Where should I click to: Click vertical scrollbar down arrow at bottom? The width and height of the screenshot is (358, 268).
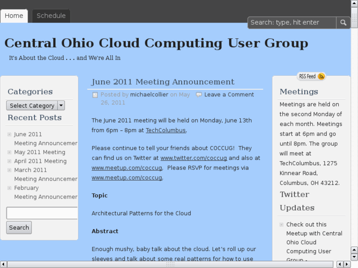pos(355,257)
